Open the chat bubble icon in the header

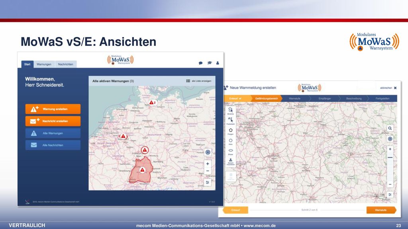(201, 63)
